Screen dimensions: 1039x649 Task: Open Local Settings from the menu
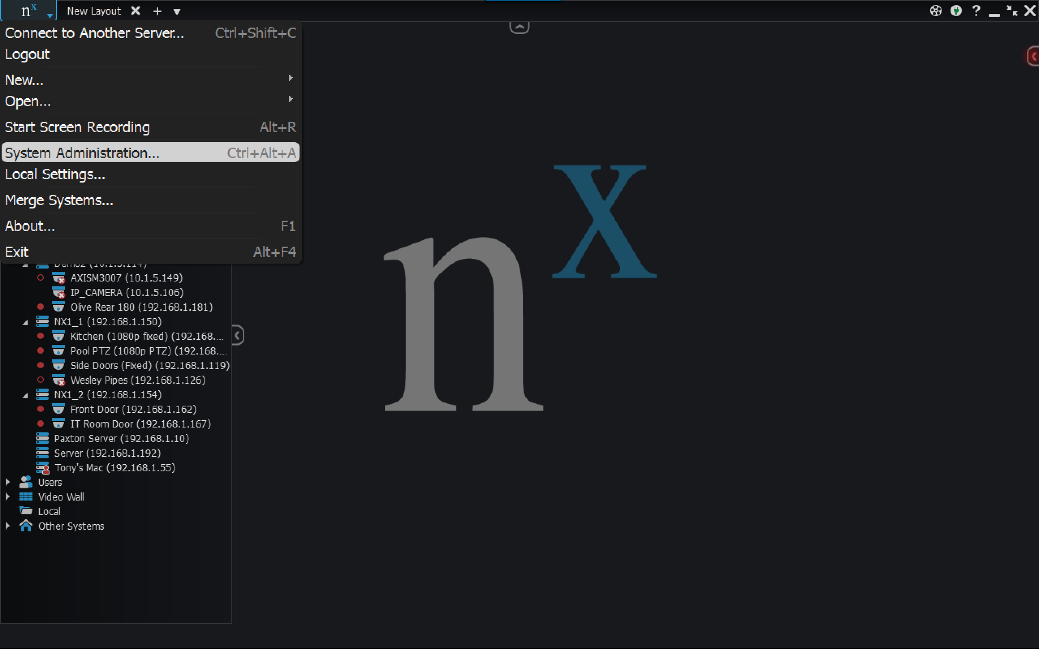pos(150,174)
